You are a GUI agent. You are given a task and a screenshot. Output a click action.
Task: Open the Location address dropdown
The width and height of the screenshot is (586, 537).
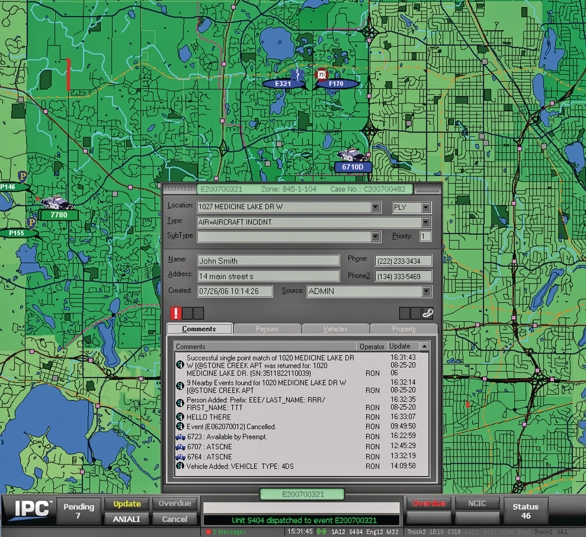coord(375,207)
